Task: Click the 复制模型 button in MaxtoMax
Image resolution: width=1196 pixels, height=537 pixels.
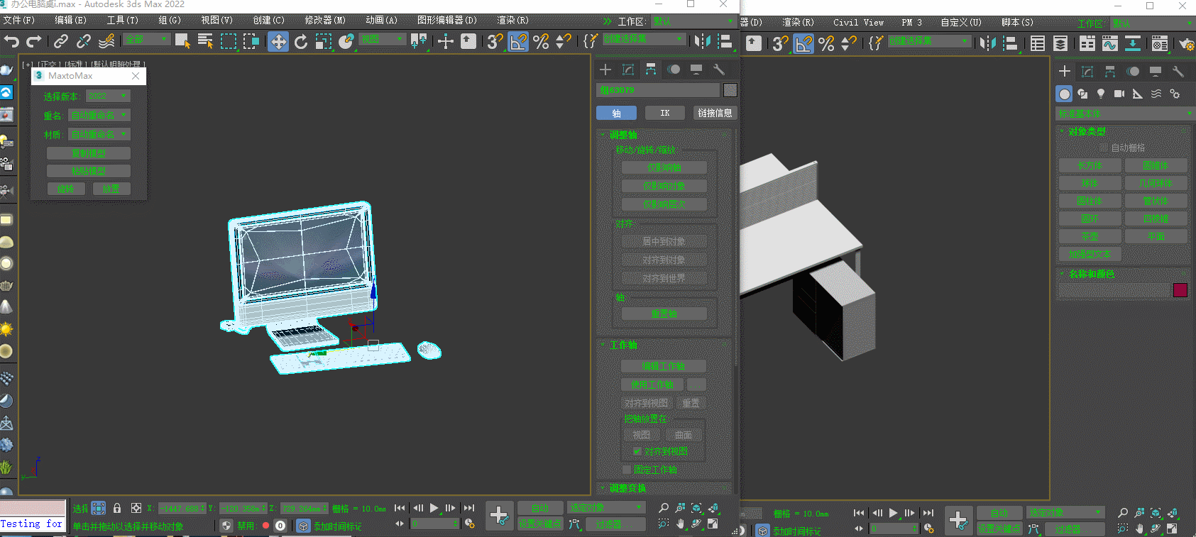Action: 89,153
